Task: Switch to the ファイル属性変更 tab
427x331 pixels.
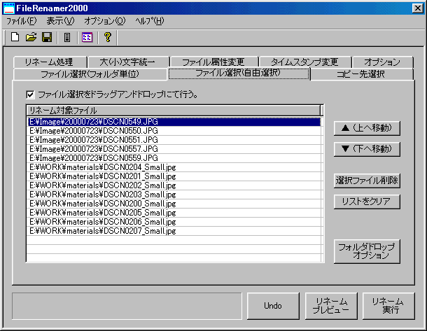Action: tap(213, 62)
